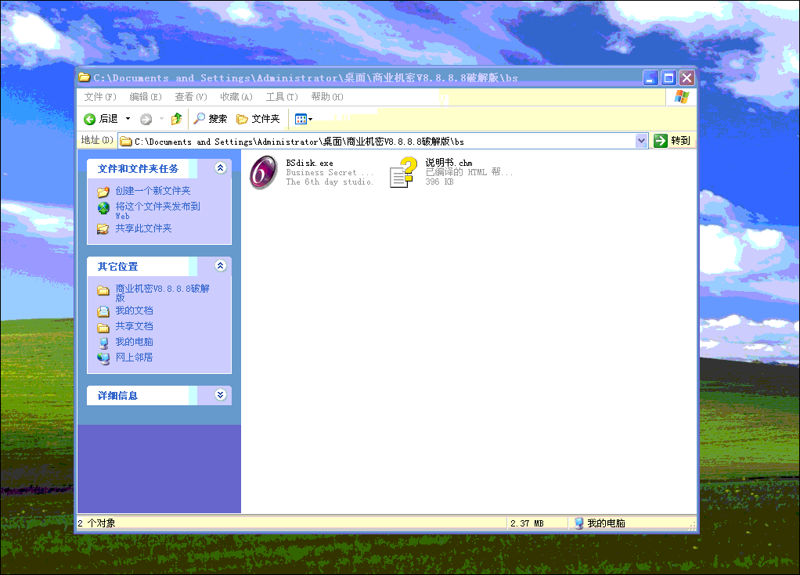
Task: Expand the 详细信息 panel
Action: 221,394
